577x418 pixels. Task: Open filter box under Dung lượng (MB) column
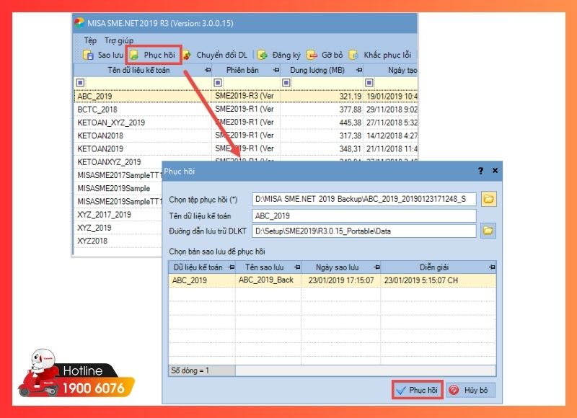[286, 82]
